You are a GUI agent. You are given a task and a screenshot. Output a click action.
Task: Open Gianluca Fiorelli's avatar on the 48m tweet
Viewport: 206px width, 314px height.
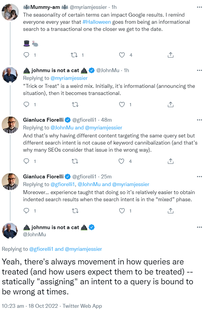(10, 125)
